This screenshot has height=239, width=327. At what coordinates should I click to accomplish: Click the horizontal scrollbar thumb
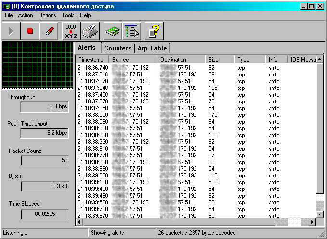[x=179, y=222]
